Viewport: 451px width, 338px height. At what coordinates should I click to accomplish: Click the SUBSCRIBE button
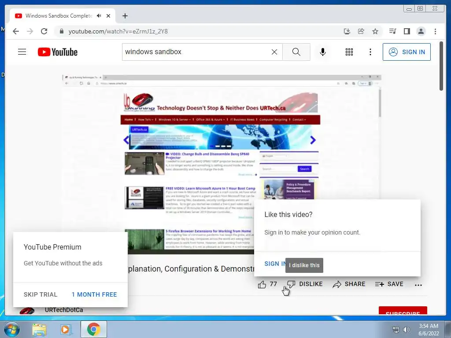tap(403, 311)
